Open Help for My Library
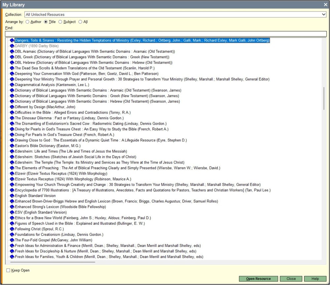The image size is (330, 285). [x=315, y=279]
